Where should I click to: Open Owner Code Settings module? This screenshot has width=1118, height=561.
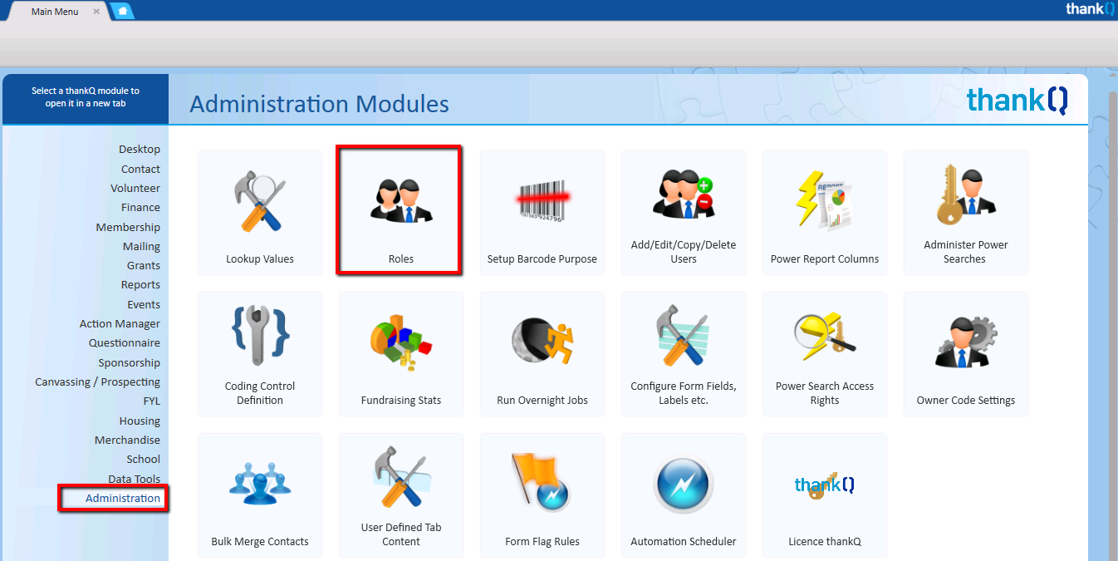tap(966, 354)
